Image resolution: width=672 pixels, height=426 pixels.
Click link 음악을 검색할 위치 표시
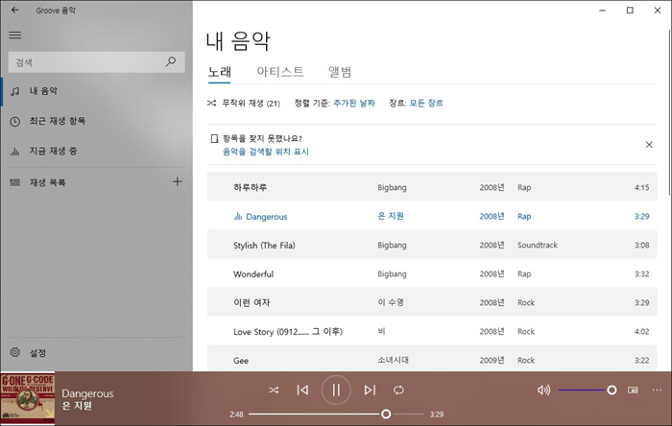click(266, 152)
